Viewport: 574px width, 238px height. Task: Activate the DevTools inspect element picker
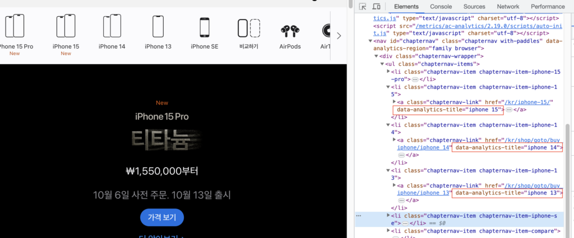(x=363, y=7)
